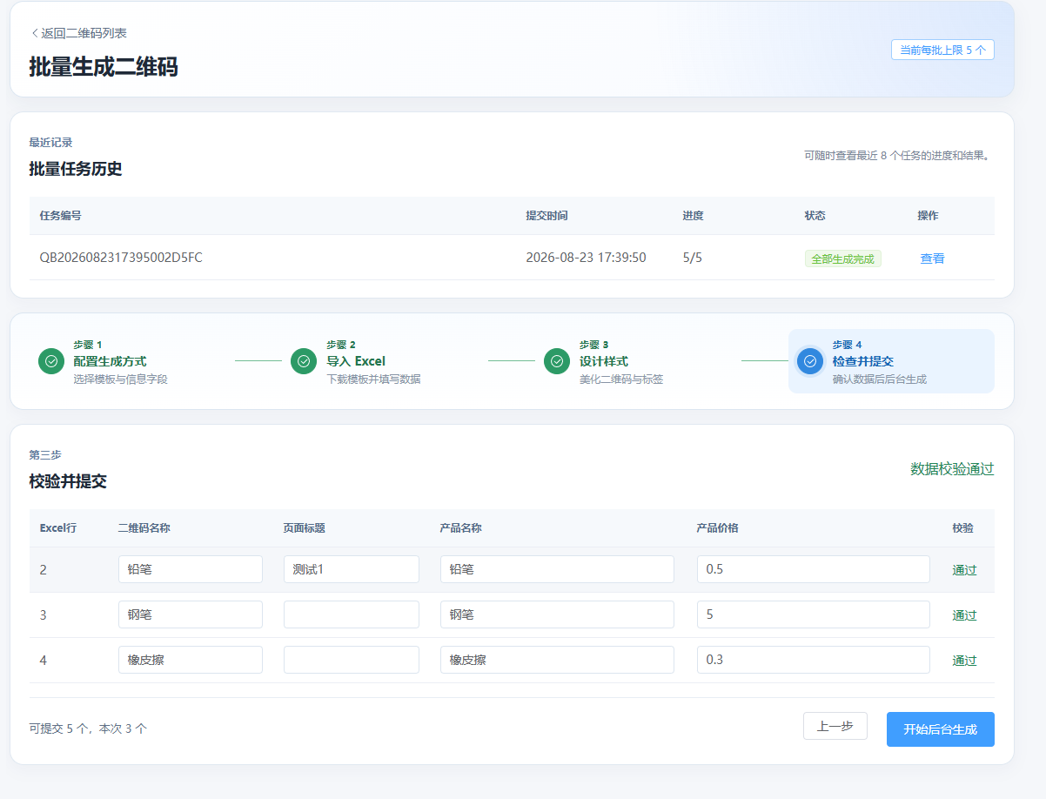Image resolution: width=1046 pixels, height=799 pixels.
Task: Click the 提交时间 column header
Action: [546, 215]
